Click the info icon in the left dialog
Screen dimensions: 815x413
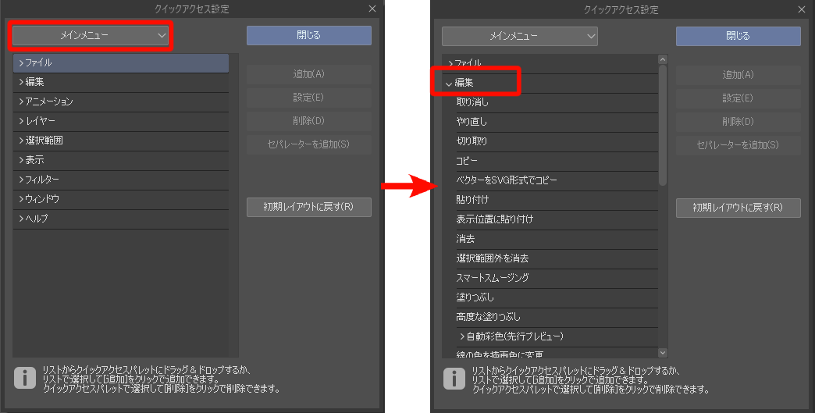click(25, 379)
